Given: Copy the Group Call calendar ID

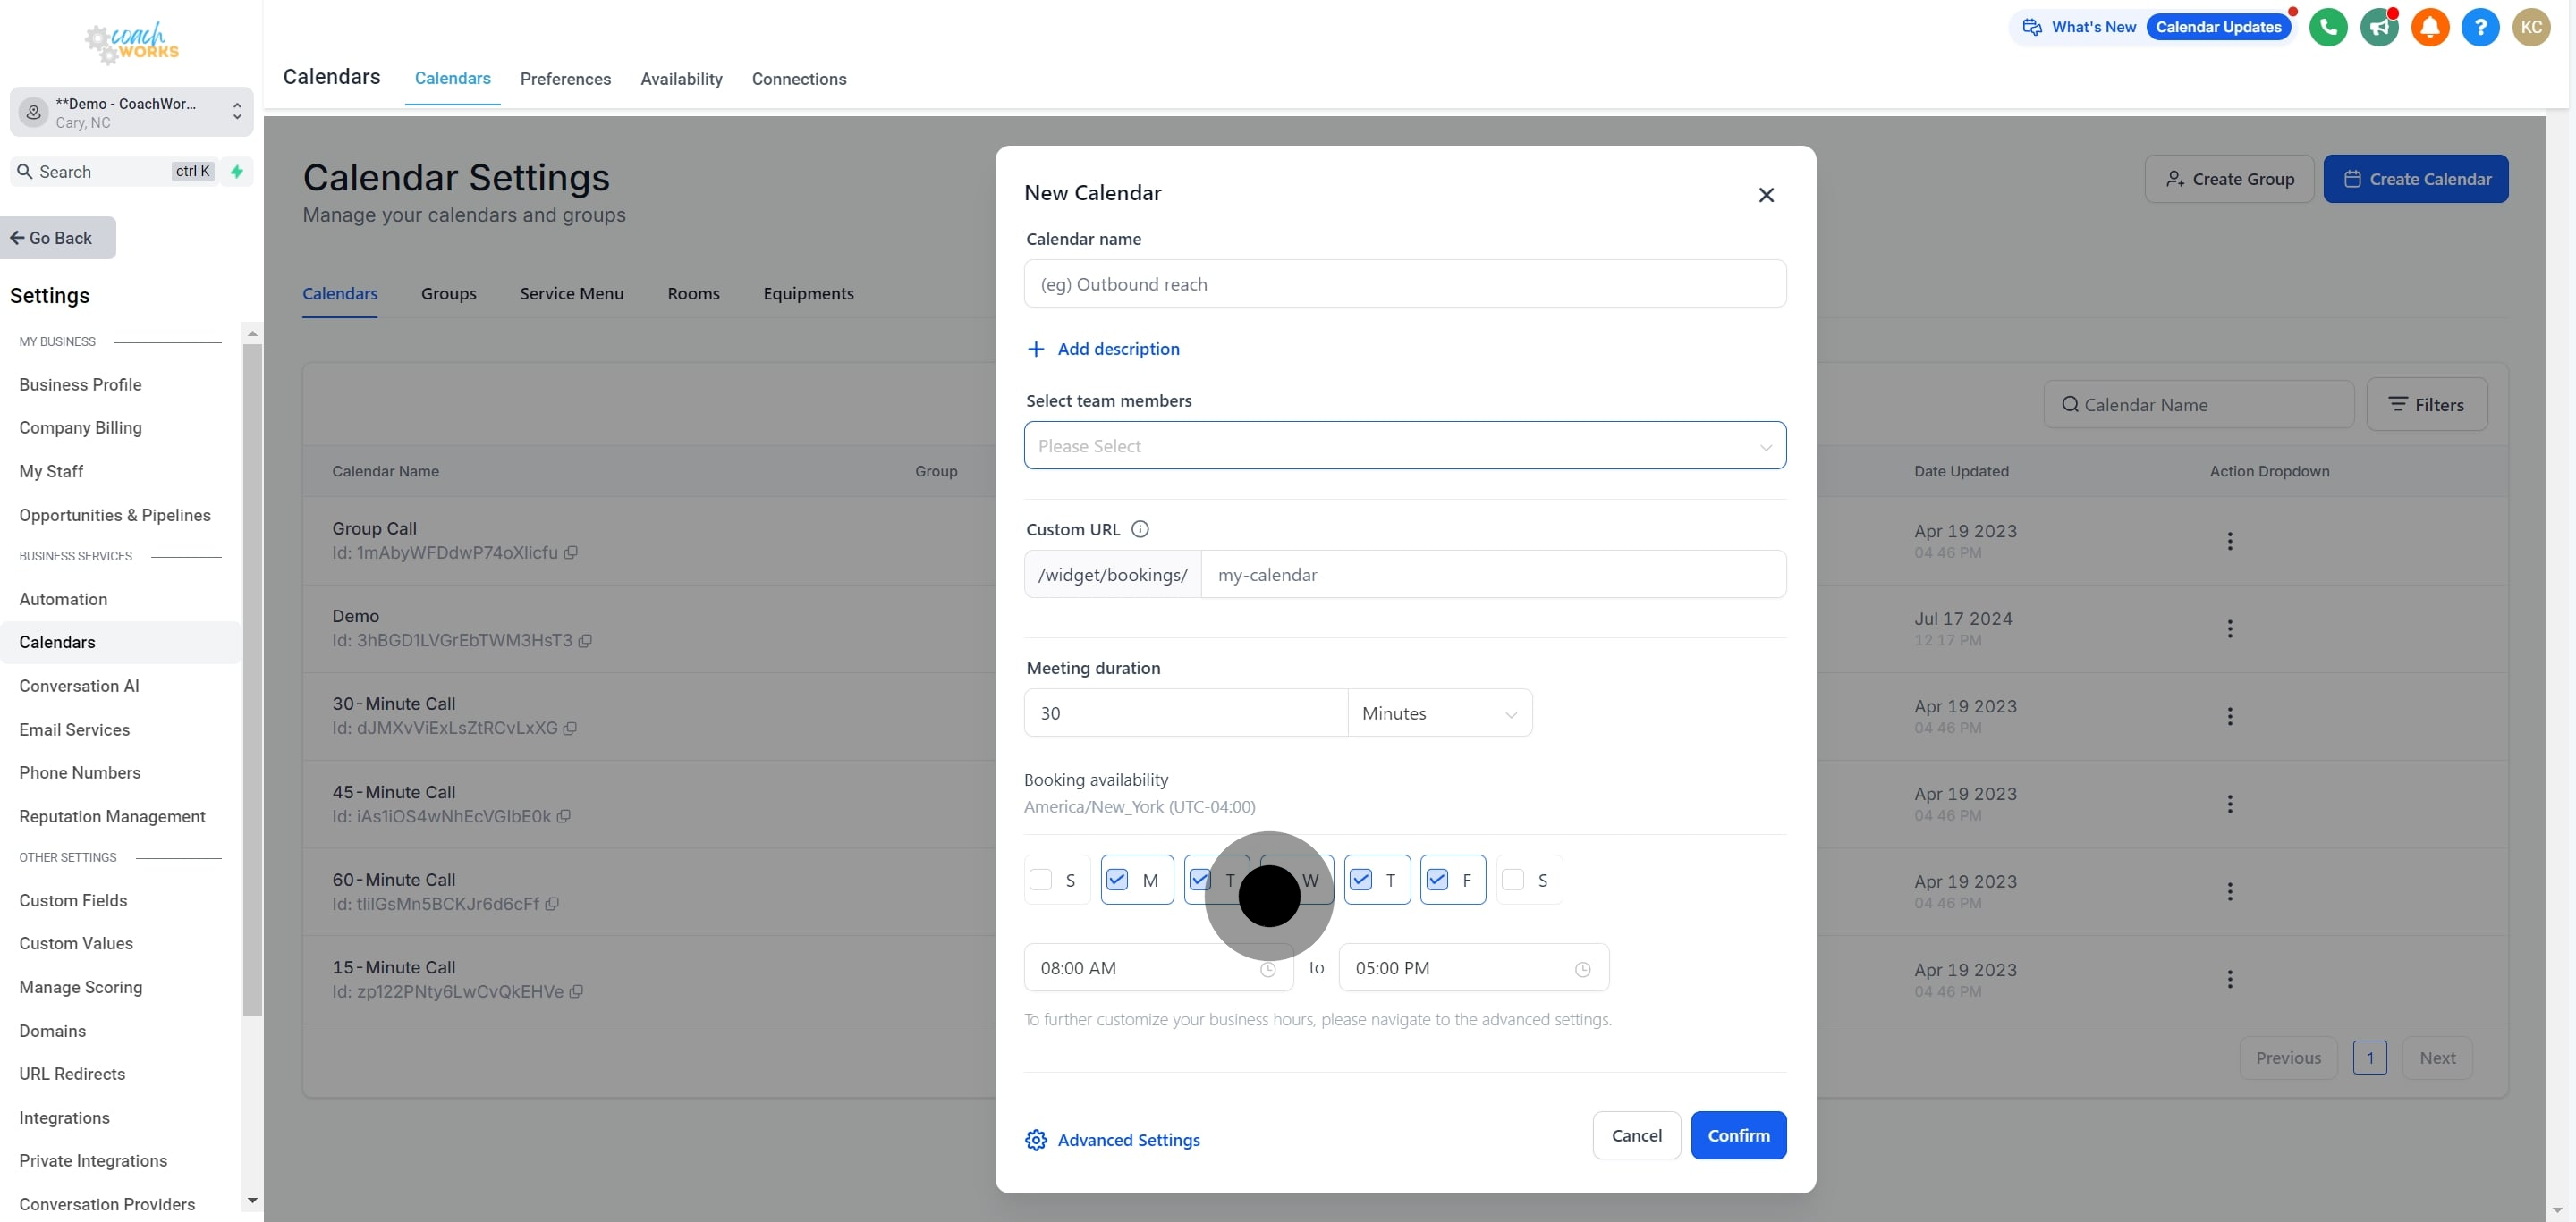Looking at the screenshot, I should click(571, 552).
